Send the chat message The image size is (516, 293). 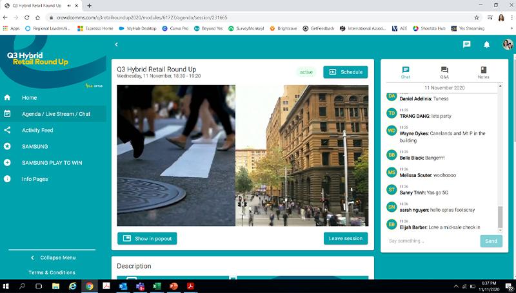(x=491, y=241)
